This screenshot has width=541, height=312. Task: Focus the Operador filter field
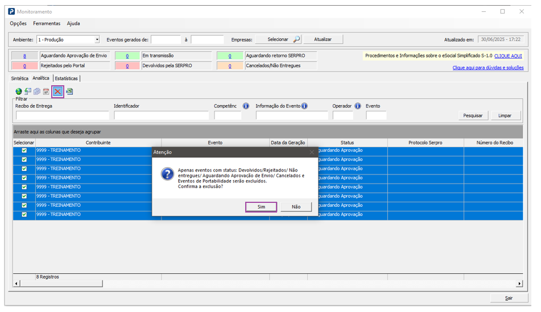tap(343, 115)
